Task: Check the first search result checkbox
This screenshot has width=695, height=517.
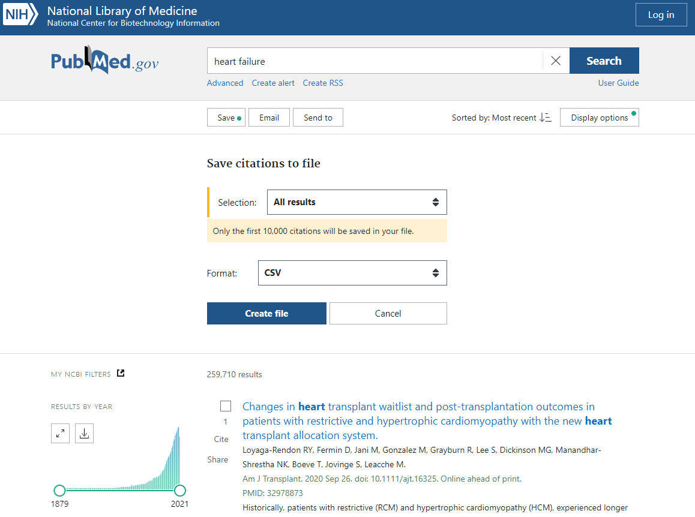Action: pyautogui.click(x=226, y=406)
